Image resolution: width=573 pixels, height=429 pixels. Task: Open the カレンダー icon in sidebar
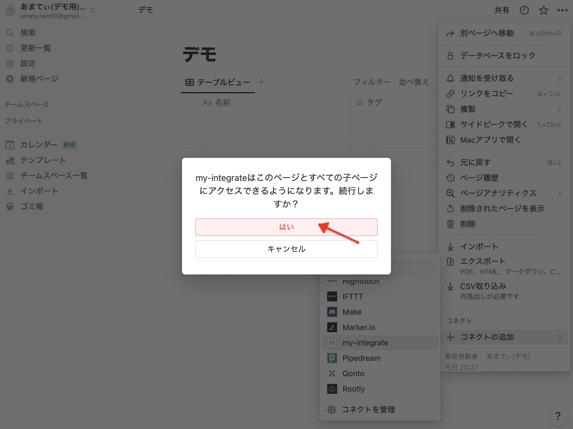[10, 145]
